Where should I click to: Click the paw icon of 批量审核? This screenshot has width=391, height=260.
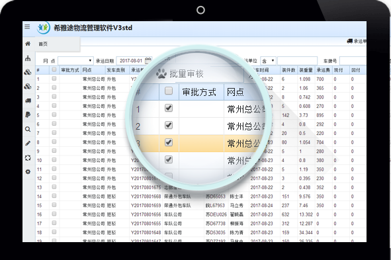point(161,74)
